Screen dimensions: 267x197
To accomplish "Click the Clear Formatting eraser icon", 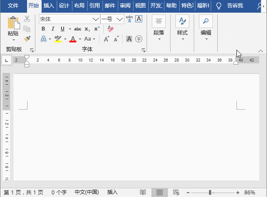I will pyautogui.click(x=110, y=29).
